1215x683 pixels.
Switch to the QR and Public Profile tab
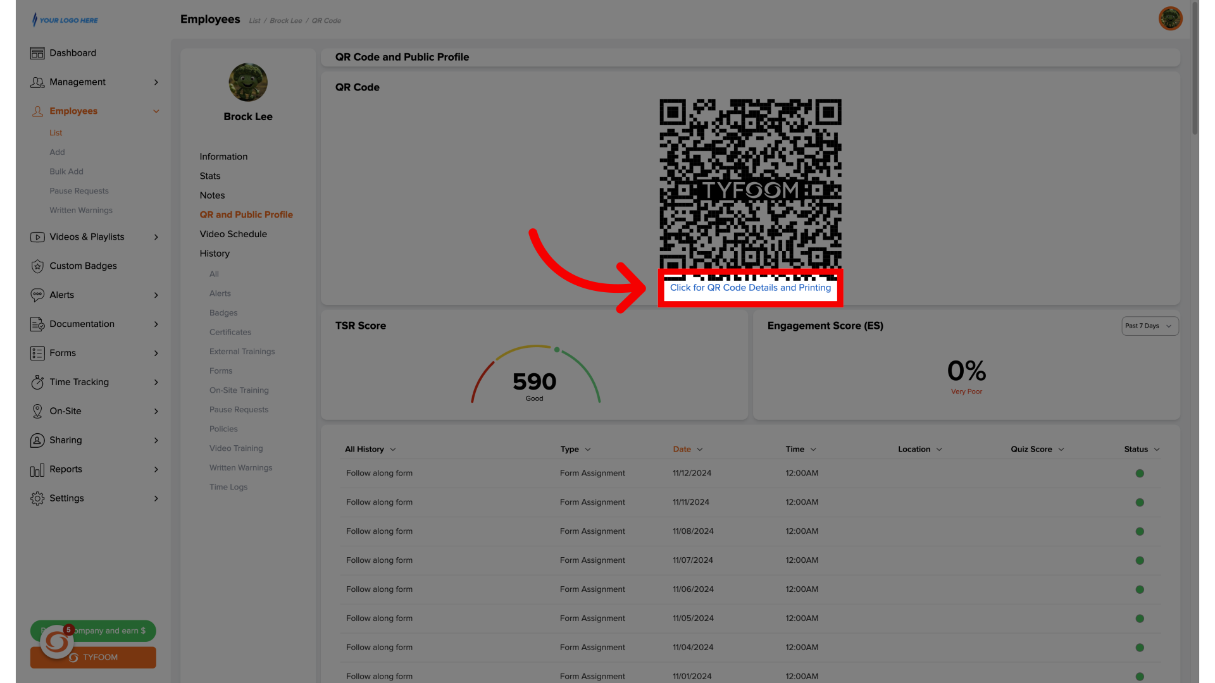click(246, 214)
